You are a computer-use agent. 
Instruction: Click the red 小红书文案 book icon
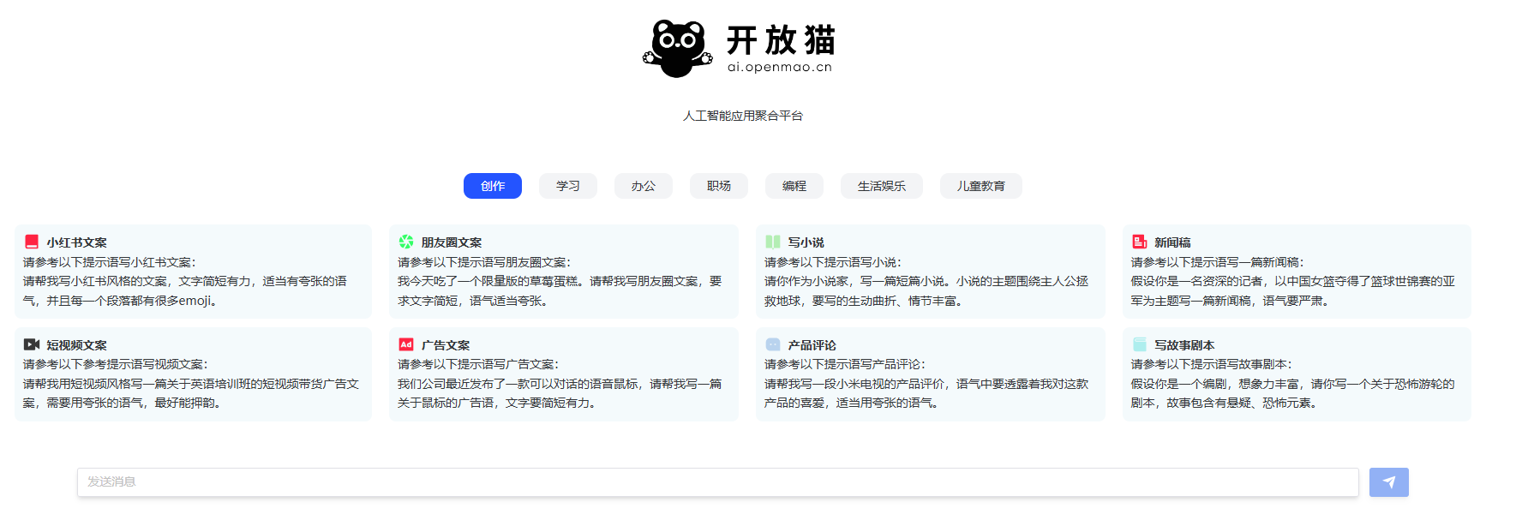point(32,242)
